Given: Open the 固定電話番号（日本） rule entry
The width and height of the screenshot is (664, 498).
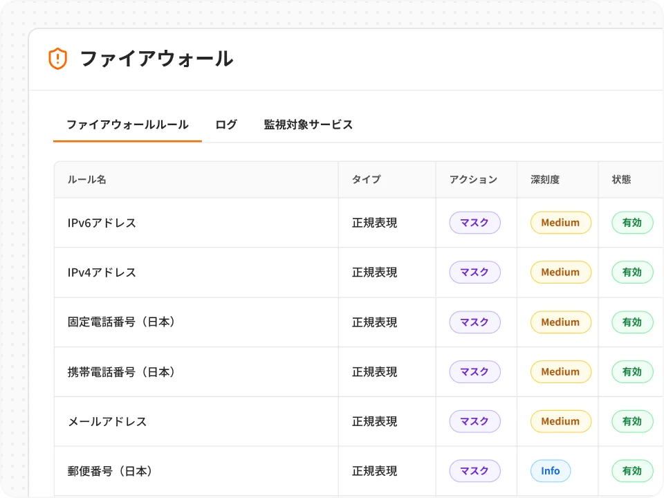Looking at the screenshot, I should coord(121,322).
